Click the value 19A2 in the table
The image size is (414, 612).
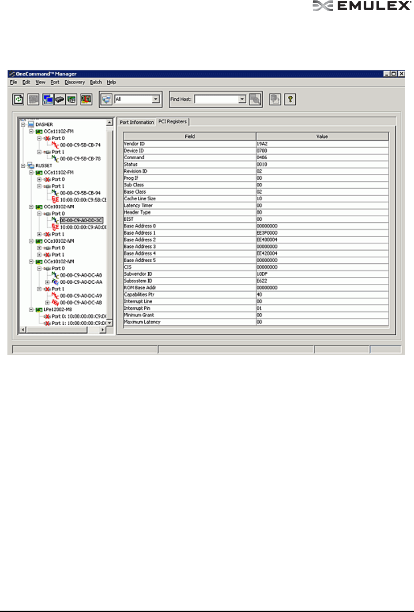[x=322, y=144]
